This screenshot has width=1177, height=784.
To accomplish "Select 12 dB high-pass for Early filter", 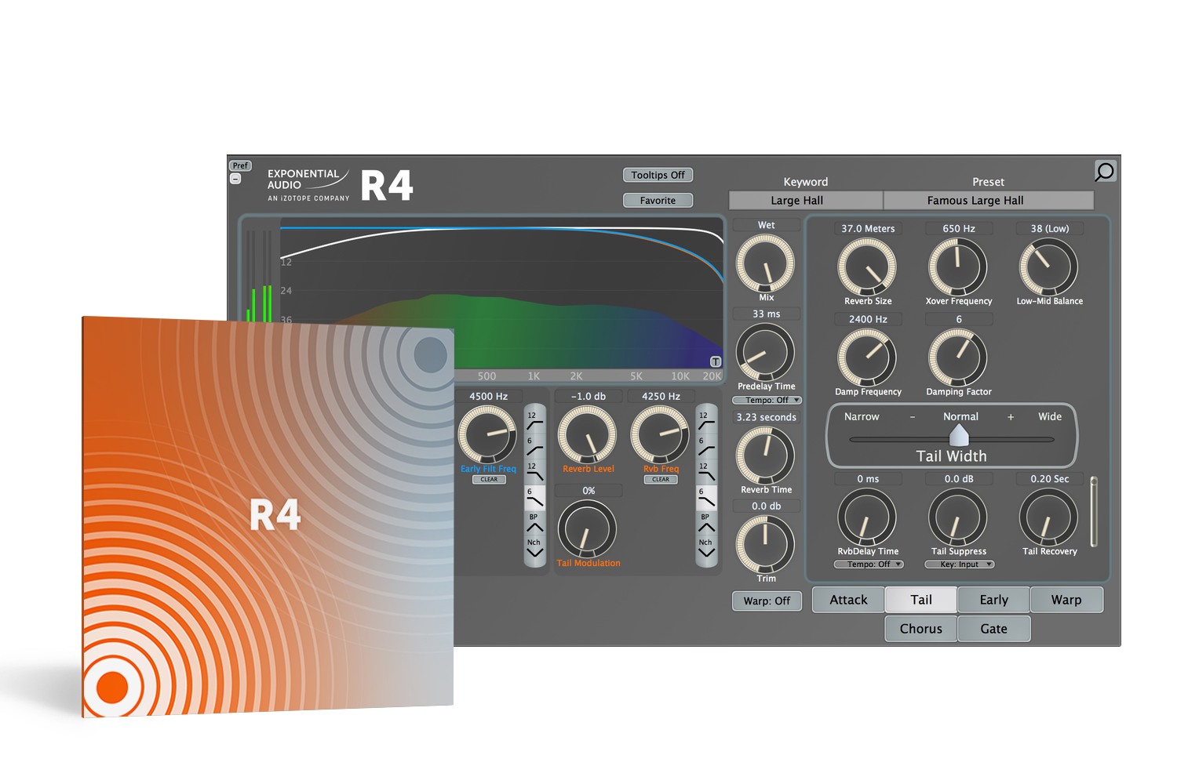I will (534, 421).
